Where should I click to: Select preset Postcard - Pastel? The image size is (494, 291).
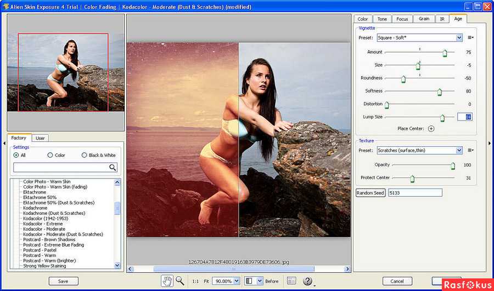coord(40,250)
